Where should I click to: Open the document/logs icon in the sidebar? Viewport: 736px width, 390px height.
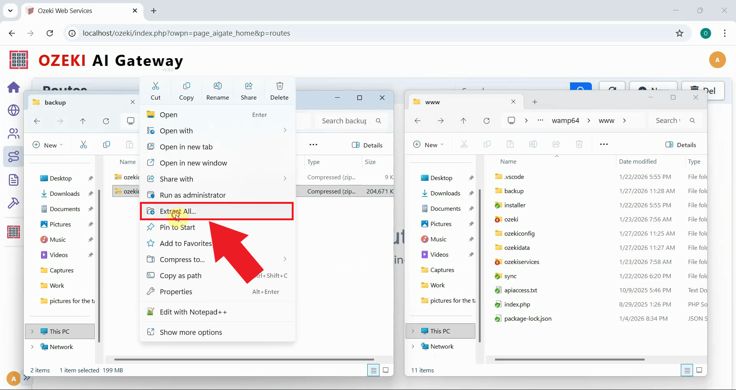13,179
